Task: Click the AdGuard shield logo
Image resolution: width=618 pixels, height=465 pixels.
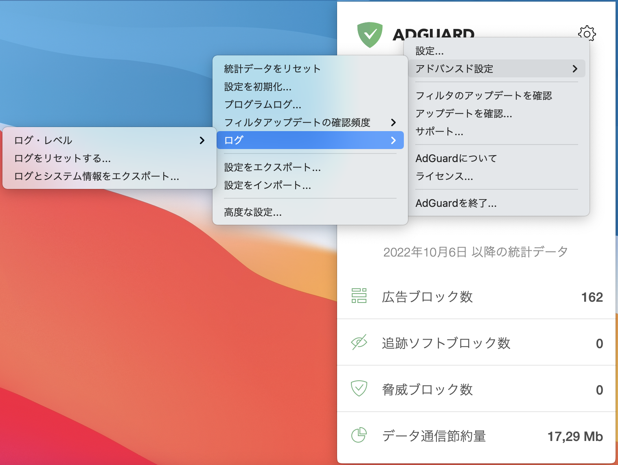Action: click(x=370, y=35)
